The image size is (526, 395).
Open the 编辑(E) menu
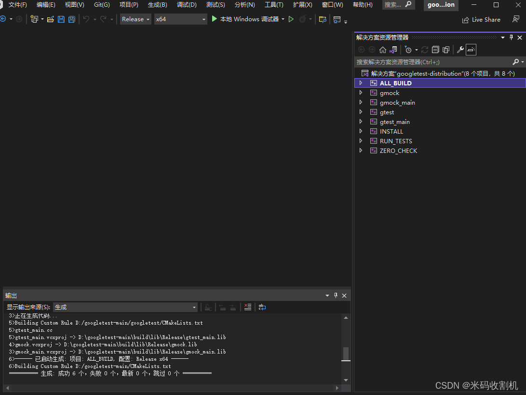[x=46, y=5]
